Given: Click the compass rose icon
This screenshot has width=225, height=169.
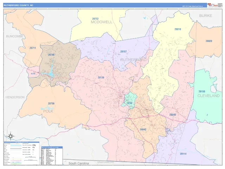Looking at the screenshot, I should coord(11,136).
